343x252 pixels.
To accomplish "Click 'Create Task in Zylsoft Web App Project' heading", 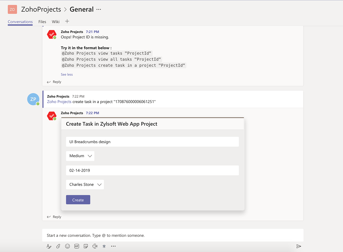I will click(x=112, y=124).
